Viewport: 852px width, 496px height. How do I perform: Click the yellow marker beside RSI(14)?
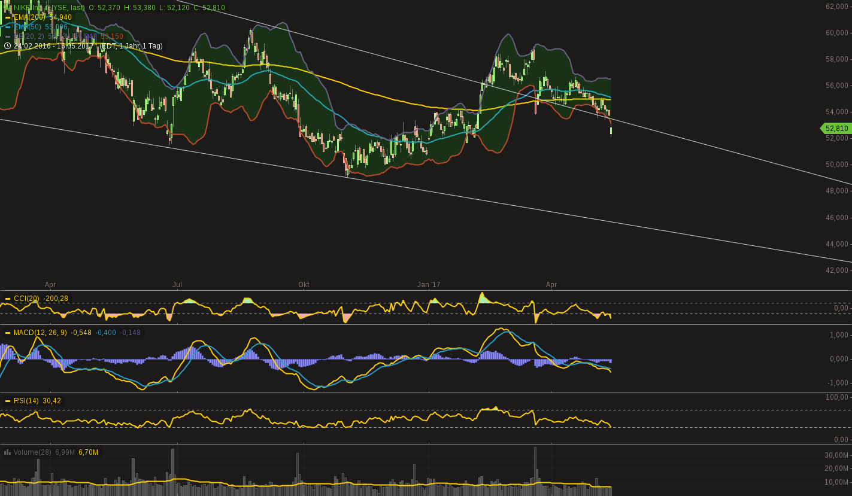click(7, 401)
